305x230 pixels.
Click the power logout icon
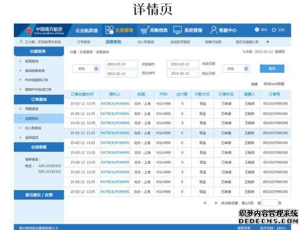[x=274, y=30]
